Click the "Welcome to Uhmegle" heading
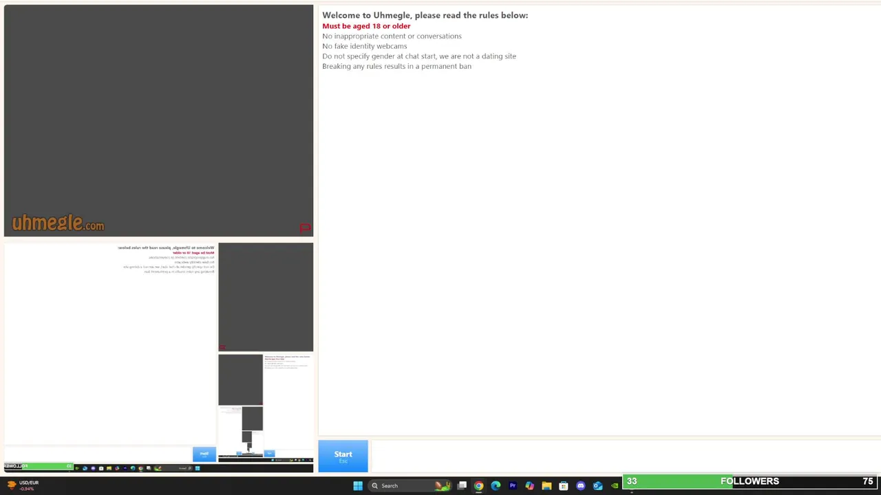 (x=425, y=15)
